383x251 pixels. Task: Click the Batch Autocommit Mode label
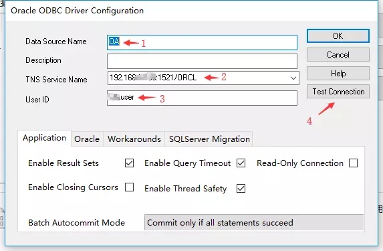pos(76,223)
